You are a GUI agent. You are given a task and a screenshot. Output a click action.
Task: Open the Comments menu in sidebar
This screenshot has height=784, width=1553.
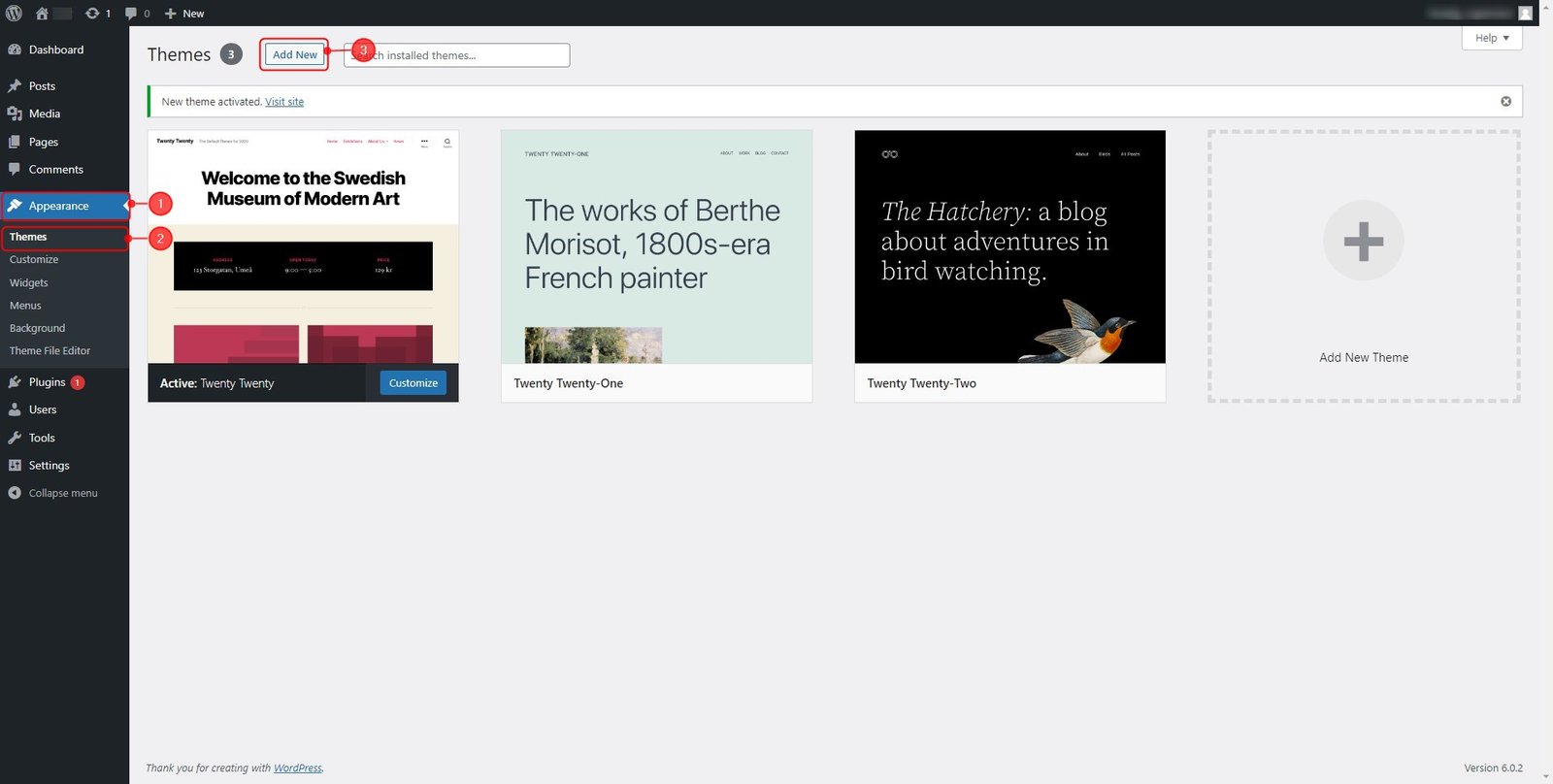64,170
